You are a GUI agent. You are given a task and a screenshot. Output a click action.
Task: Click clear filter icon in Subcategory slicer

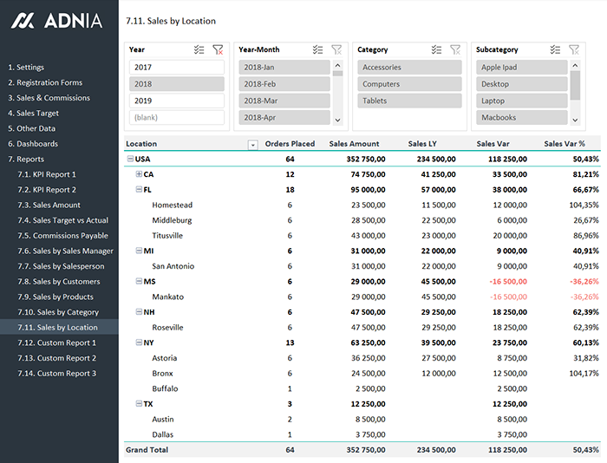(x=573, y=50)
